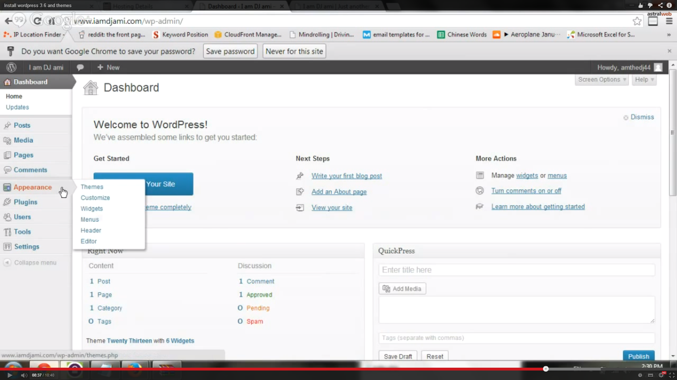The image size is (677, 380).
Task: Click the Collapse menu arrow
Action: pyautogui.click(x=7, y=262)
